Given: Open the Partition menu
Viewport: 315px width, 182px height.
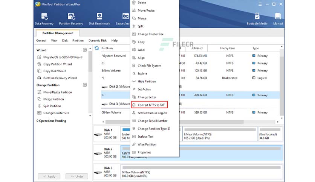Looking at the screenshot, I should click(78, 41).
